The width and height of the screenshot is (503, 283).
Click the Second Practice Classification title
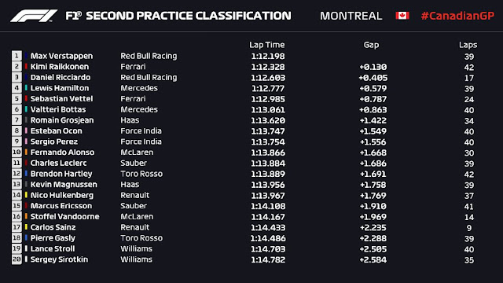coord(189,16)
